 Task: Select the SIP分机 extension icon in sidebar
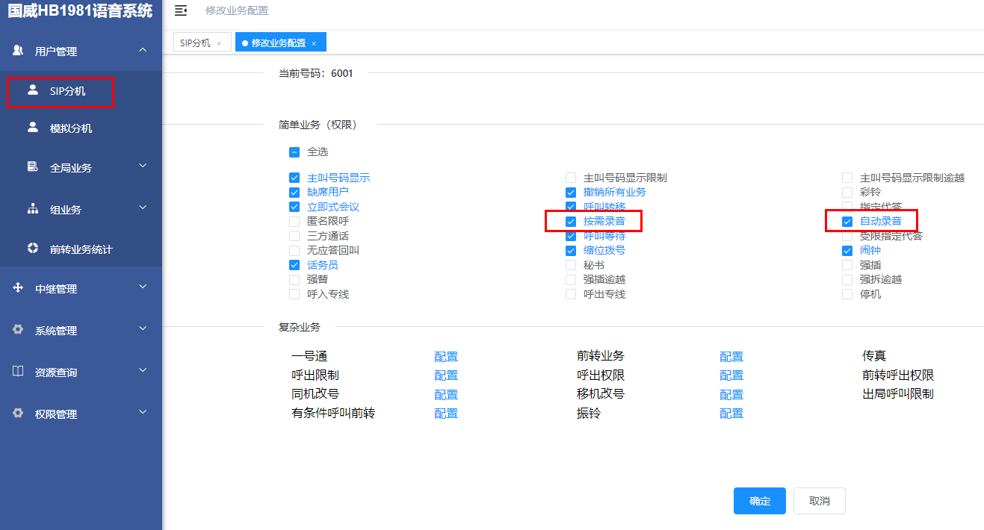click(x=33, y=92)
